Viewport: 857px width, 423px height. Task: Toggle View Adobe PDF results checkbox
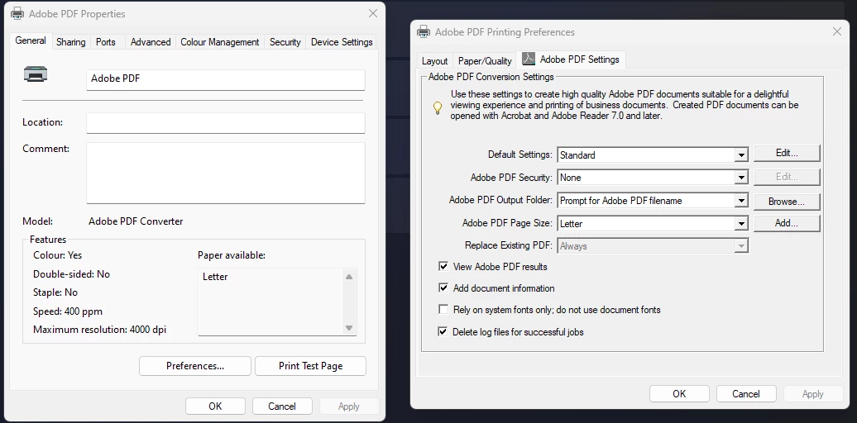click(x=443, y=267)
